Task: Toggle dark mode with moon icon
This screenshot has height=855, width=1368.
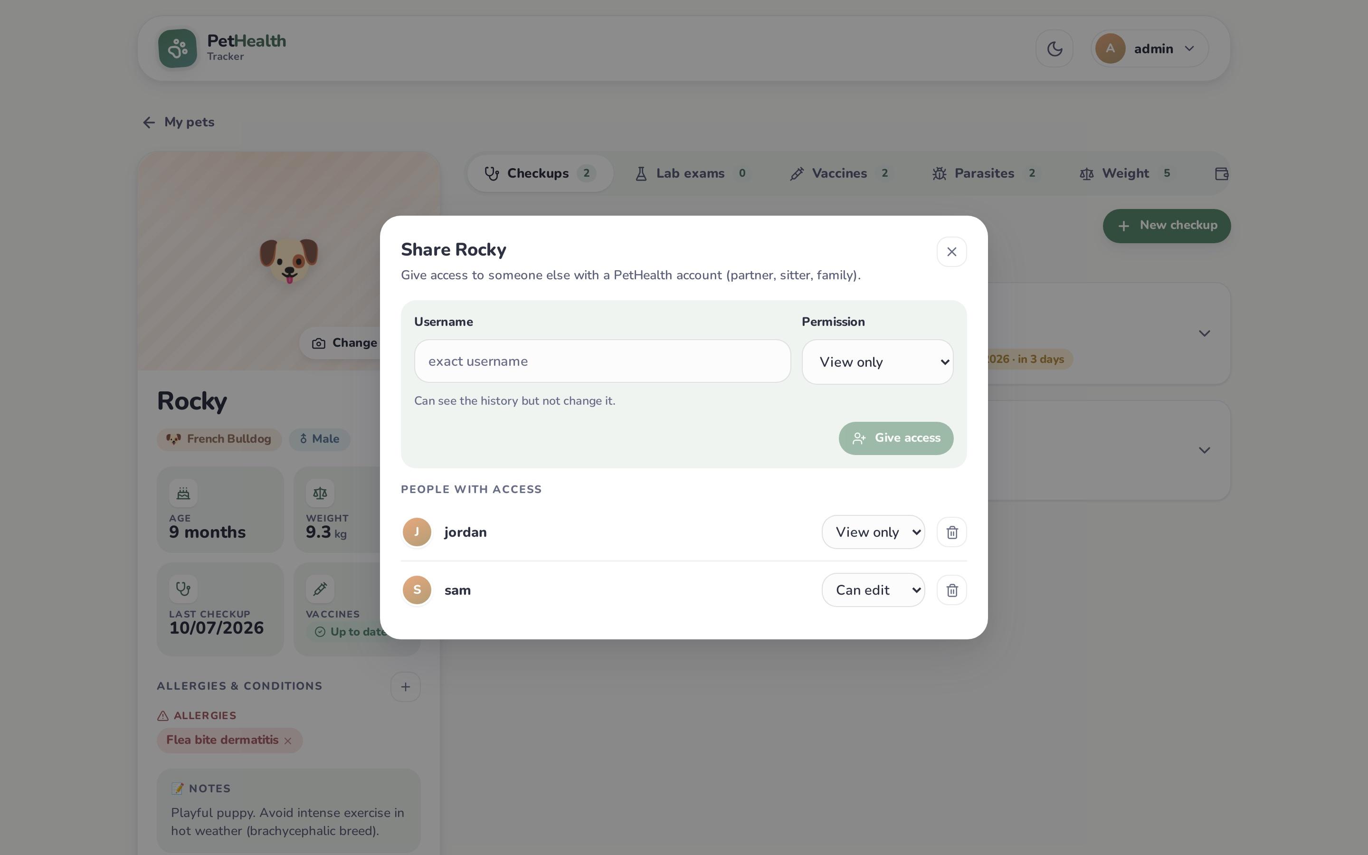Action: 1054,48
